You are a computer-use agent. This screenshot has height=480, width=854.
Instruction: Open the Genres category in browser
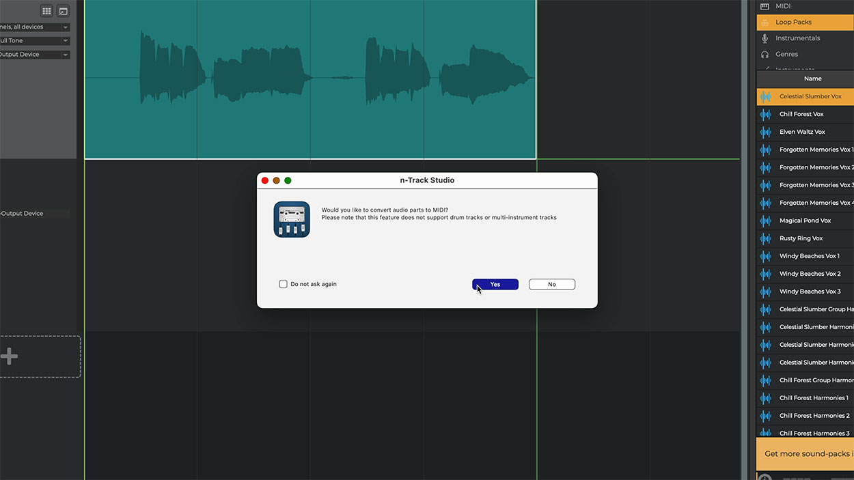[786, 54]
